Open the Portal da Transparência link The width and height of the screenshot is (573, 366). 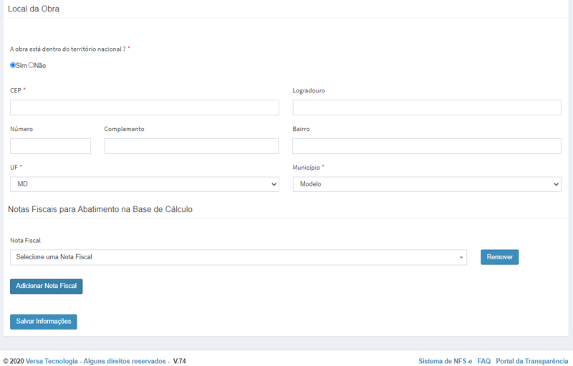tap(531, 361)
